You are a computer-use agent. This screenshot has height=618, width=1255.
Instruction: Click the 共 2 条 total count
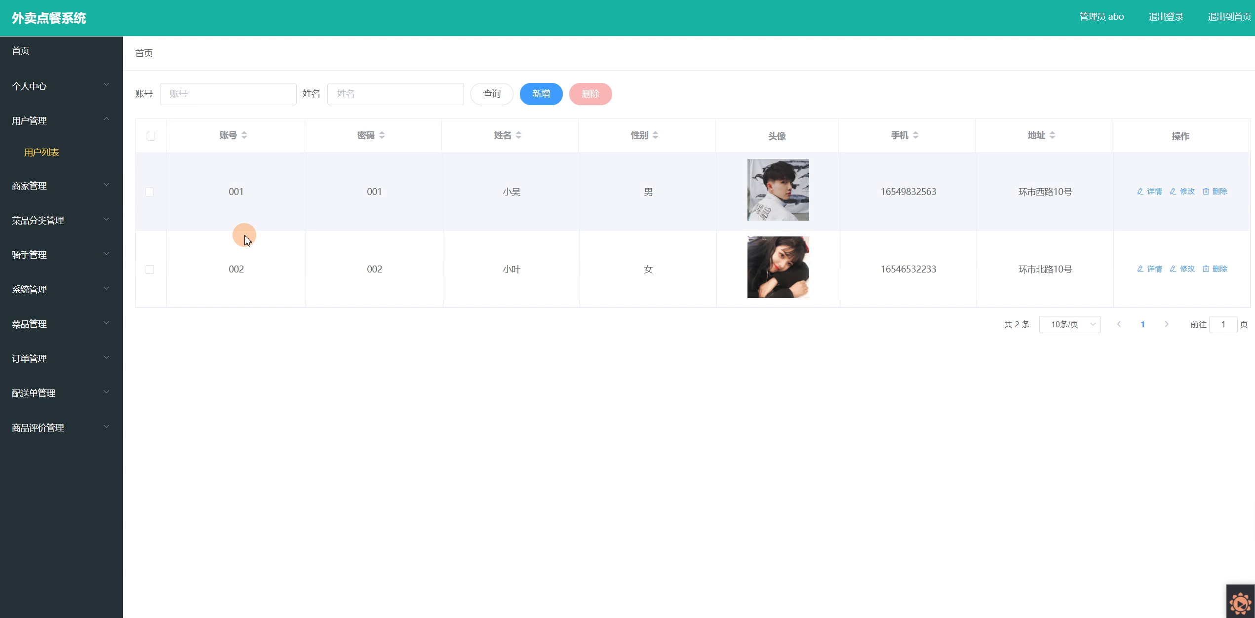[x=1017, y=324]
